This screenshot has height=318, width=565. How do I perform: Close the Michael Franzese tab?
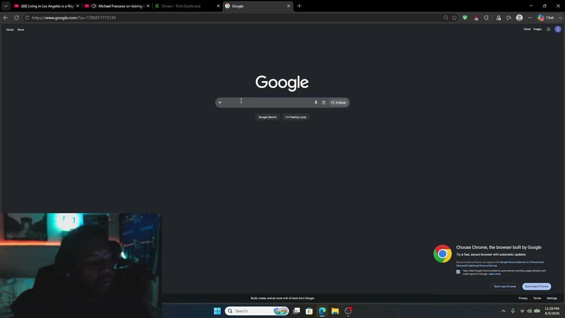(148, 6)
